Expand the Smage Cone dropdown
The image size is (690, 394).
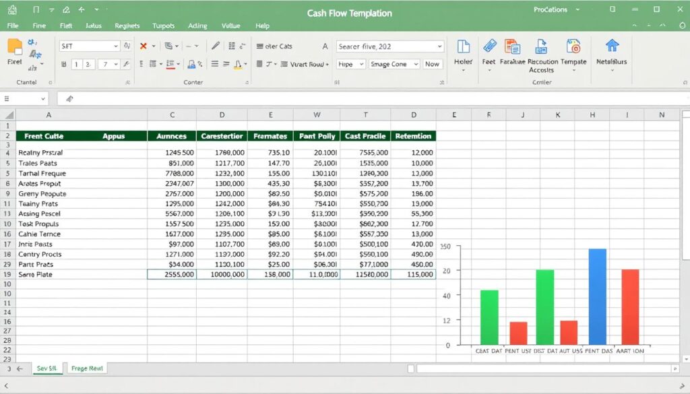coord(395,64)
